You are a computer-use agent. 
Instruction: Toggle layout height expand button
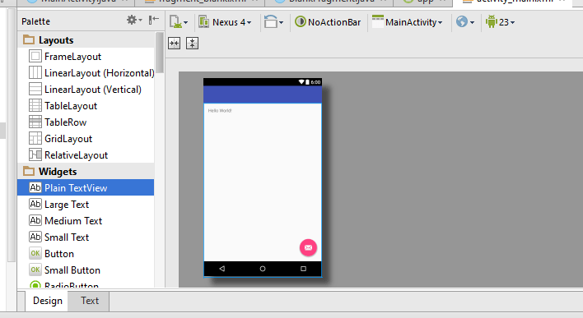pyautogui.click(x=192, y=43)
